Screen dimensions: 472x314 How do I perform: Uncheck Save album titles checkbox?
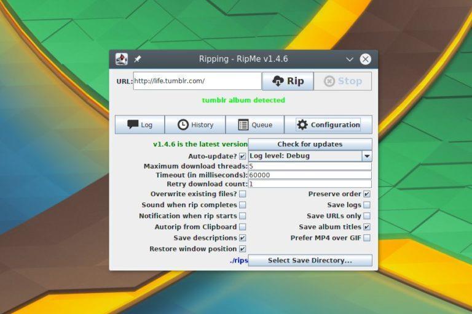[x=367, y=227]
